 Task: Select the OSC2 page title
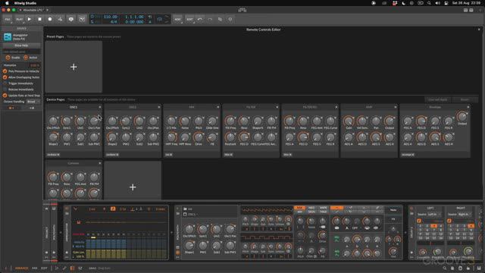click(133, 107)
